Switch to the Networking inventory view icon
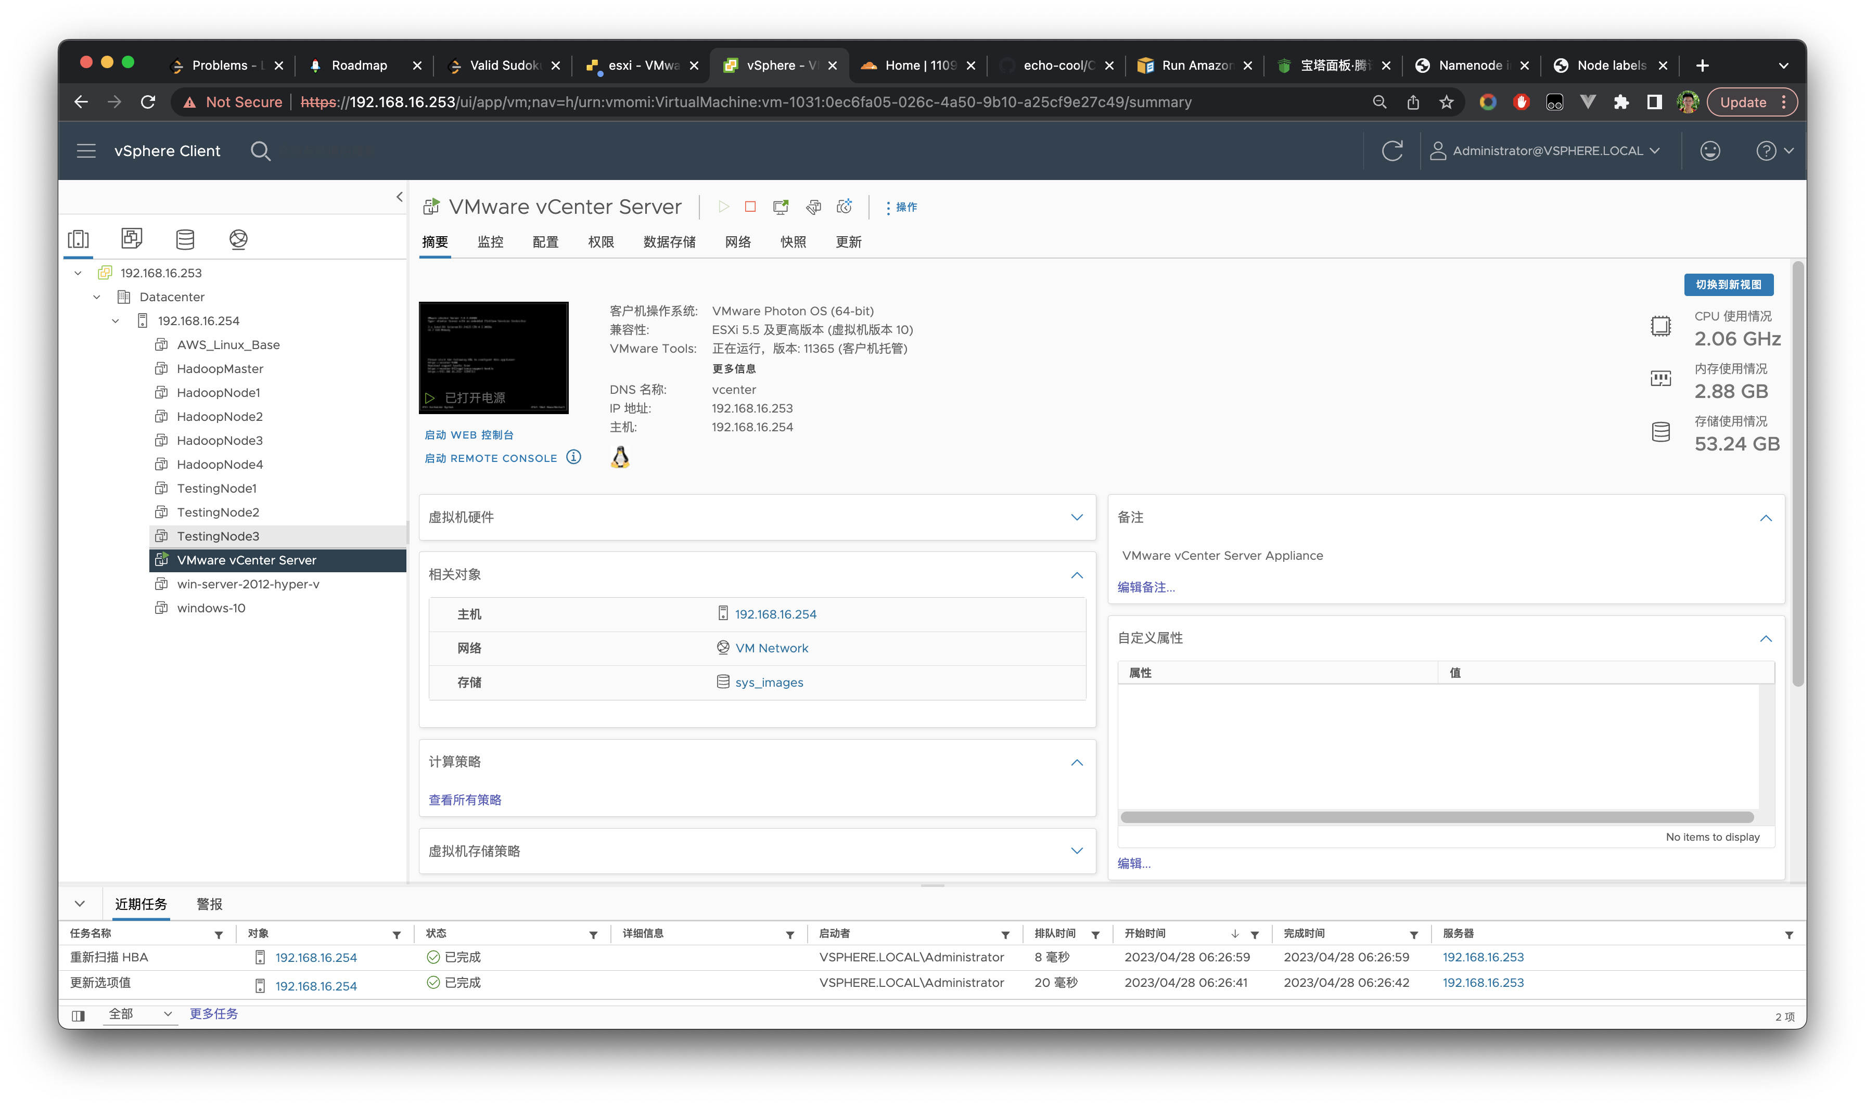Viewport: 1865px width, 1106px height. (238, 238)
